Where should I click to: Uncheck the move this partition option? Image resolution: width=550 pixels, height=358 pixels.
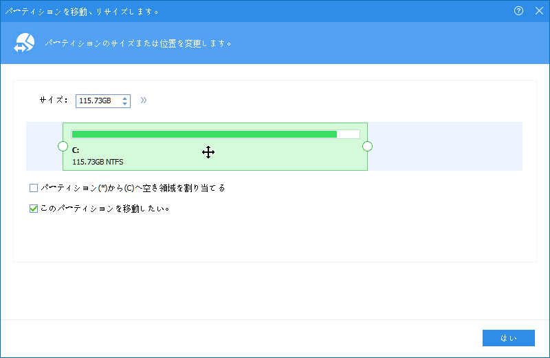(x=34, y=209)
